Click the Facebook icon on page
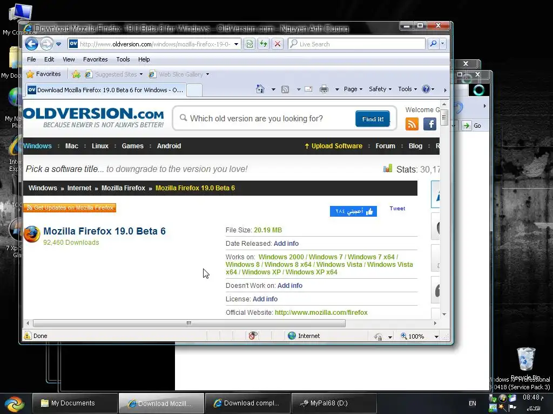Image resolution: width=553 pixels, height=414 pixels. coord(429,124)
